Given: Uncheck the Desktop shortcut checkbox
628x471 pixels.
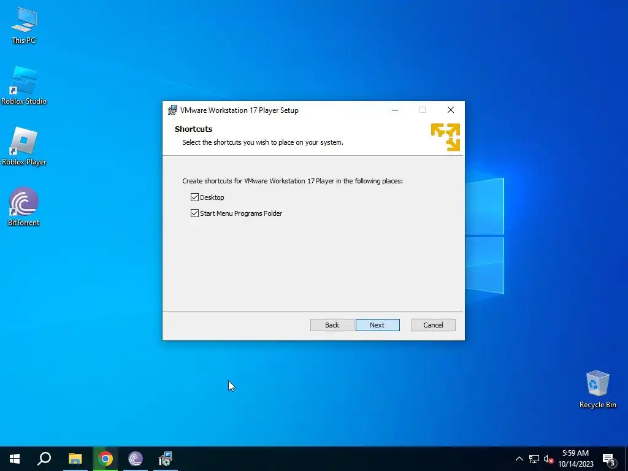Looking at the screenshot, I should coord(194,197).
